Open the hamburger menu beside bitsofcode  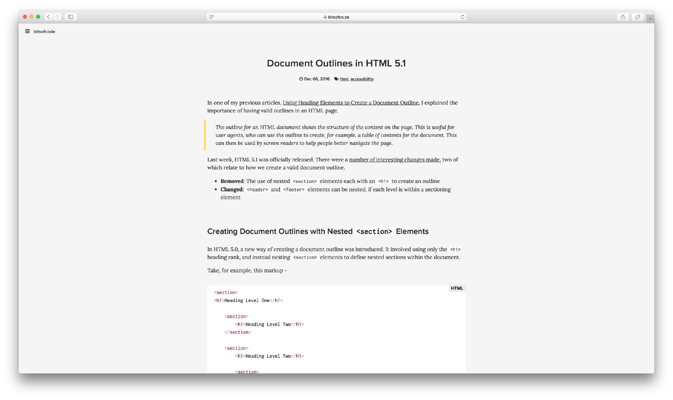pyautogui.click(x=27, y=31)
